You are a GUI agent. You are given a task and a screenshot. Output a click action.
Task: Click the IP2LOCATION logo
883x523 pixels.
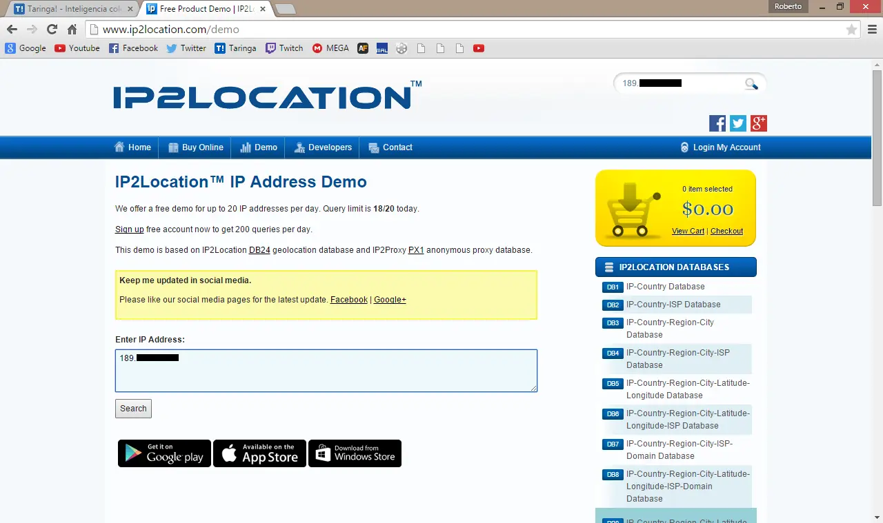pyautogui.click(x=268, y=95)
